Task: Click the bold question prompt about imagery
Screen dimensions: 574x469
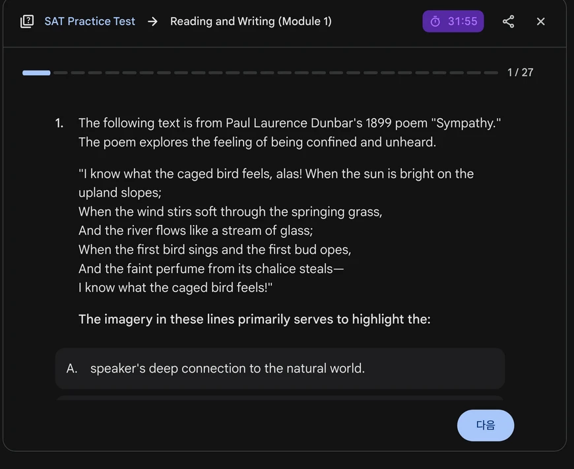Action: pyautogui.click(x=254, y=319)
